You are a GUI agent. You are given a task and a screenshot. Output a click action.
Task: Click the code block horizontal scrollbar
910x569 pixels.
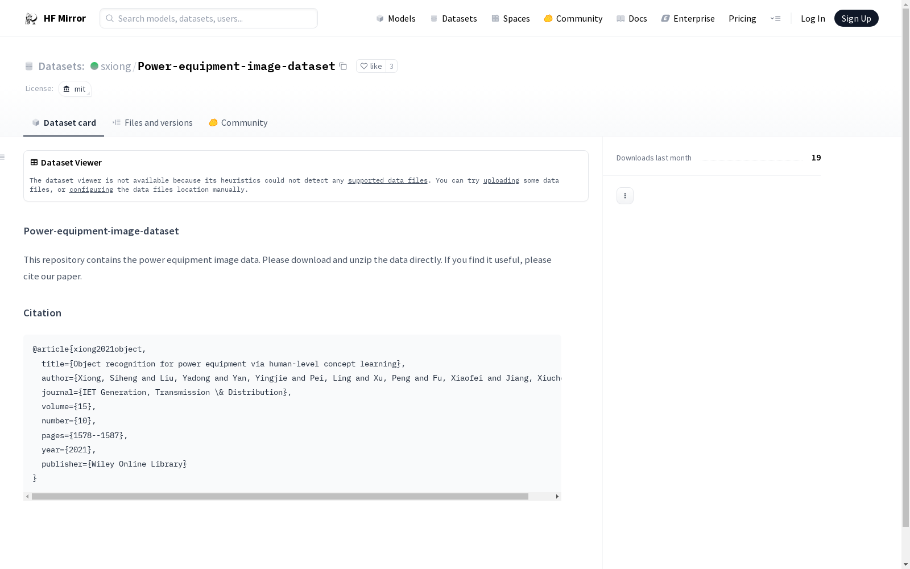(280, 496)
